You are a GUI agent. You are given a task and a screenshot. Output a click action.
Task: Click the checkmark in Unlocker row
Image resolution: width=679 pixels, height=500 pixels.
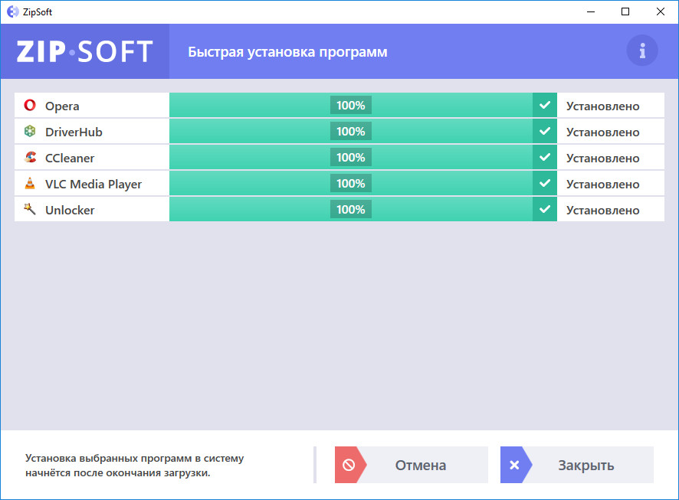point(545,209)
